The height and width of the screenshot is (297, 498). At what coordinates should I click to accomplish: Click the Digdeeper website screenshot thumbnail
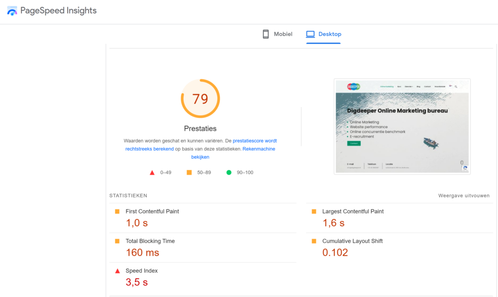(402, 126)
